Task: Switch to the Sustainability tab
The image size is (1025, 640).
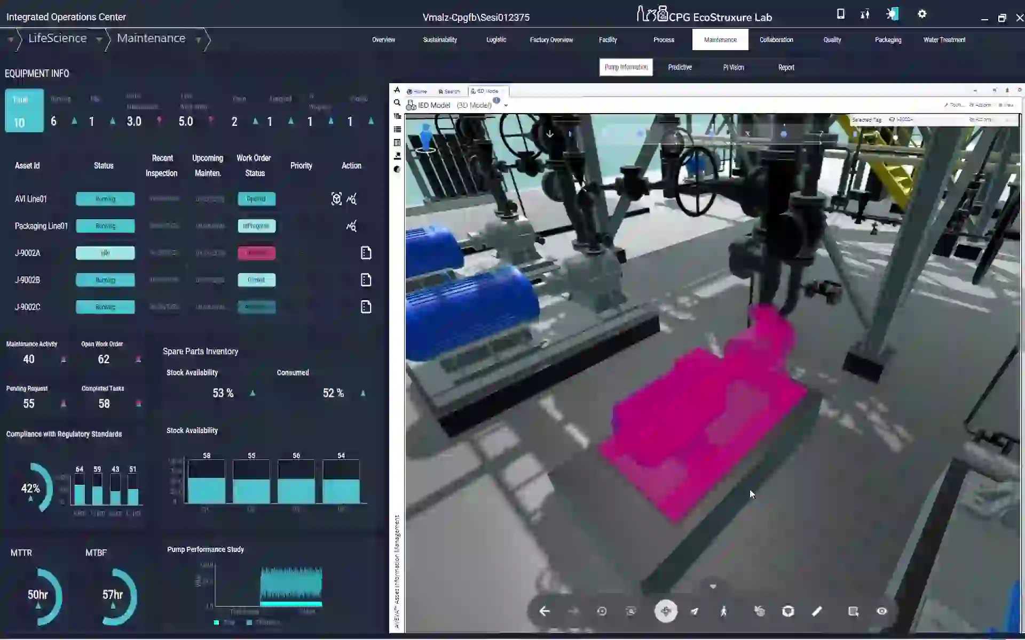Action: click(x=440, y=40)
